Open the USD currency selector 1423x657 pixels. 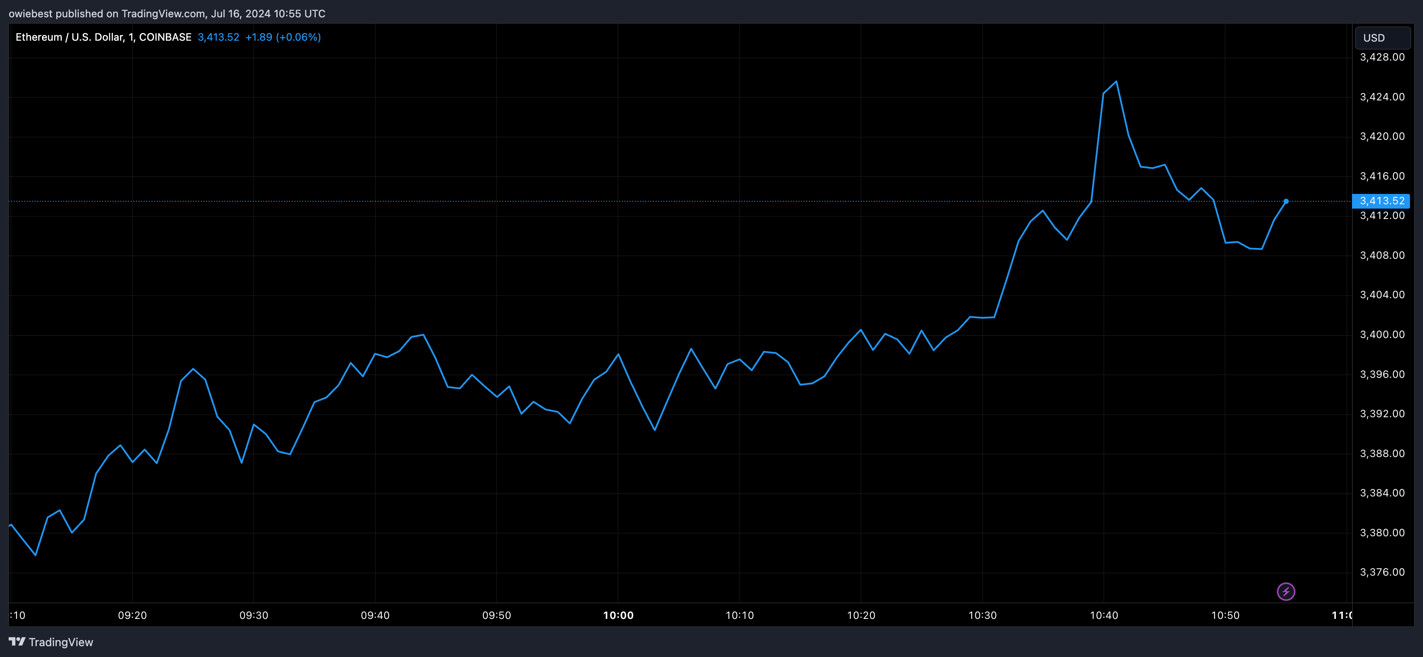[x=1383, y=38]
